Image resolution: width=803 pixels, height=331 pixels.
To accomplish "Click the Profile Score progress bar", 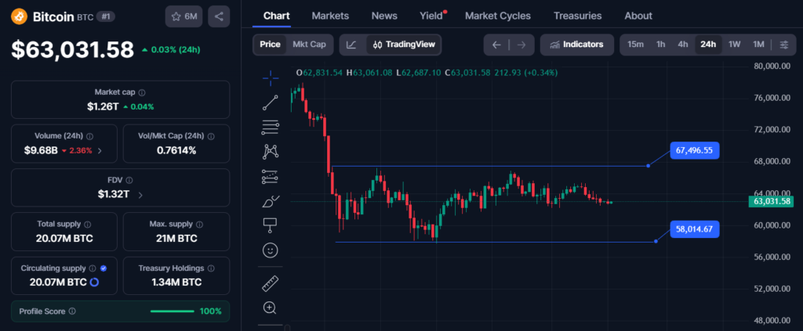I will coord(172,311).
